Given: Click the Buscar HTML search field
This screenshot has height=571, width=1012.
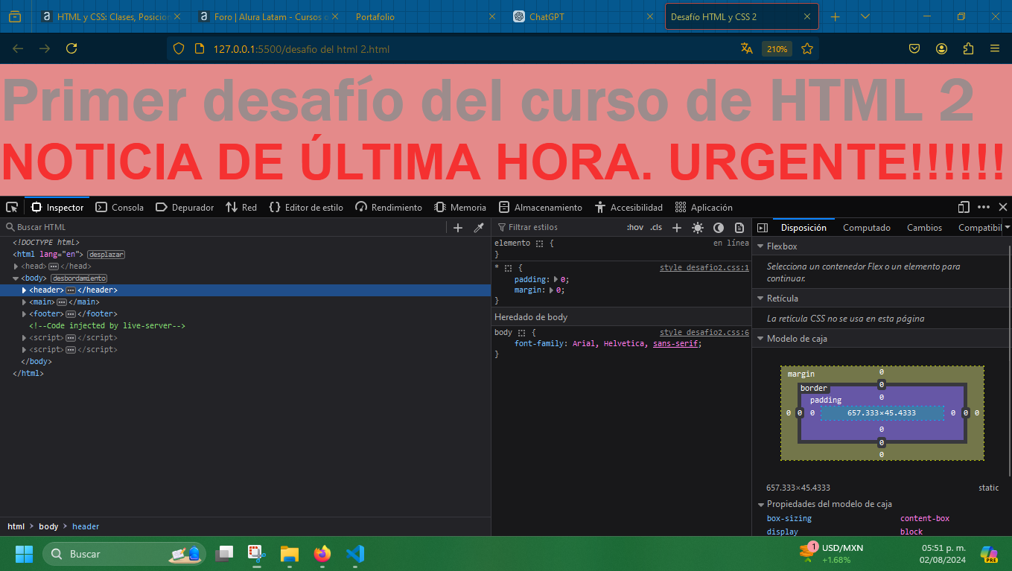Looking at the screenshot, I should [x=223, y=227].
